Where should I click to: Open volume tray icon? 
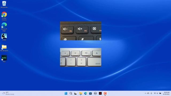tap(157, 93)
